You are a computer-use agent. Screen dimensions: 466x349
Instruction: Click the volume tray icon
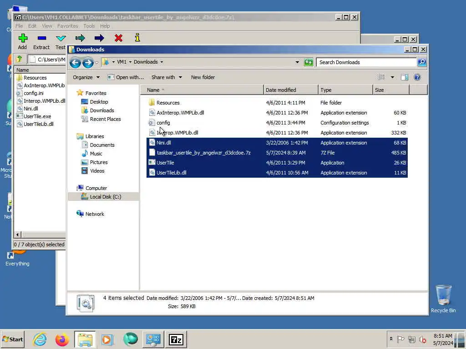point(422,339)
